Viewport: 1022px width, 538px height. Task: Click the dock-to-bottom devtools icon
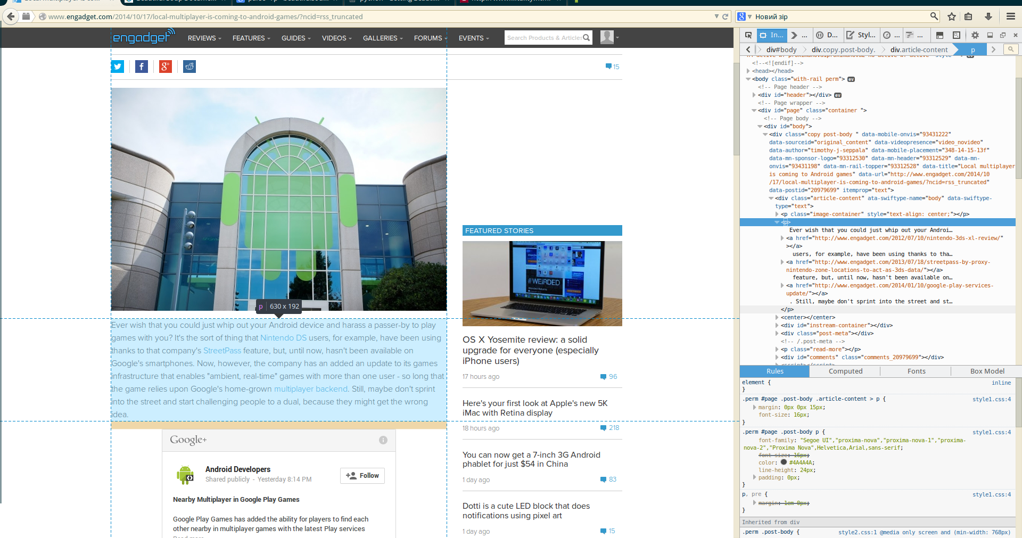pos(990,35)
